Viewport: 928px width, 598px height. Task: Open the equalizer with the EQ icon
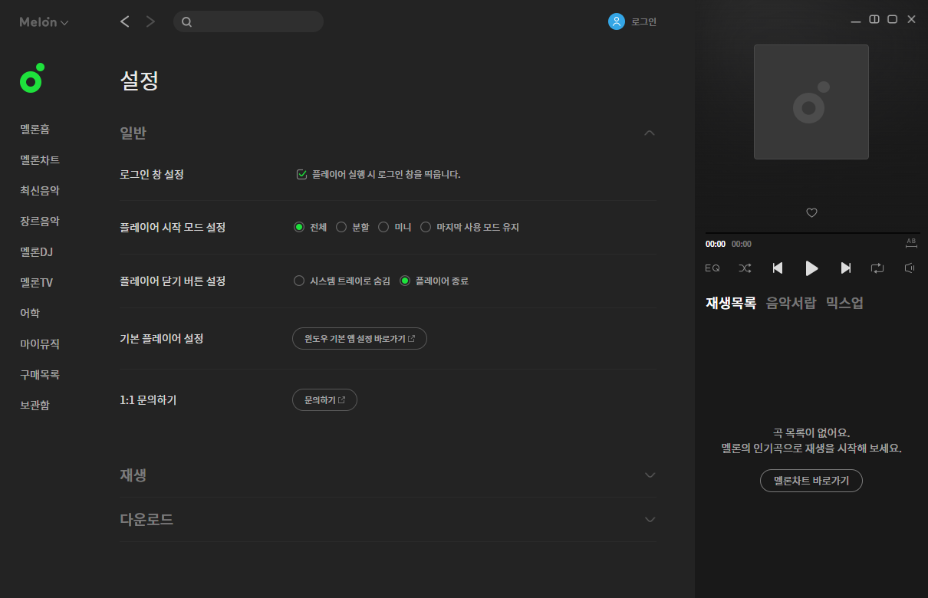point(712,268)
